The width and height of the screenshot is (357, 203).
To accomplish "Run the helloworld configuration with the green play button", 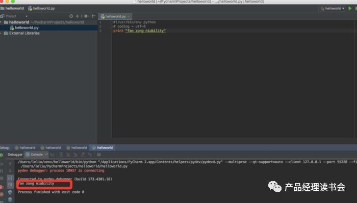I will coord(350,9).
